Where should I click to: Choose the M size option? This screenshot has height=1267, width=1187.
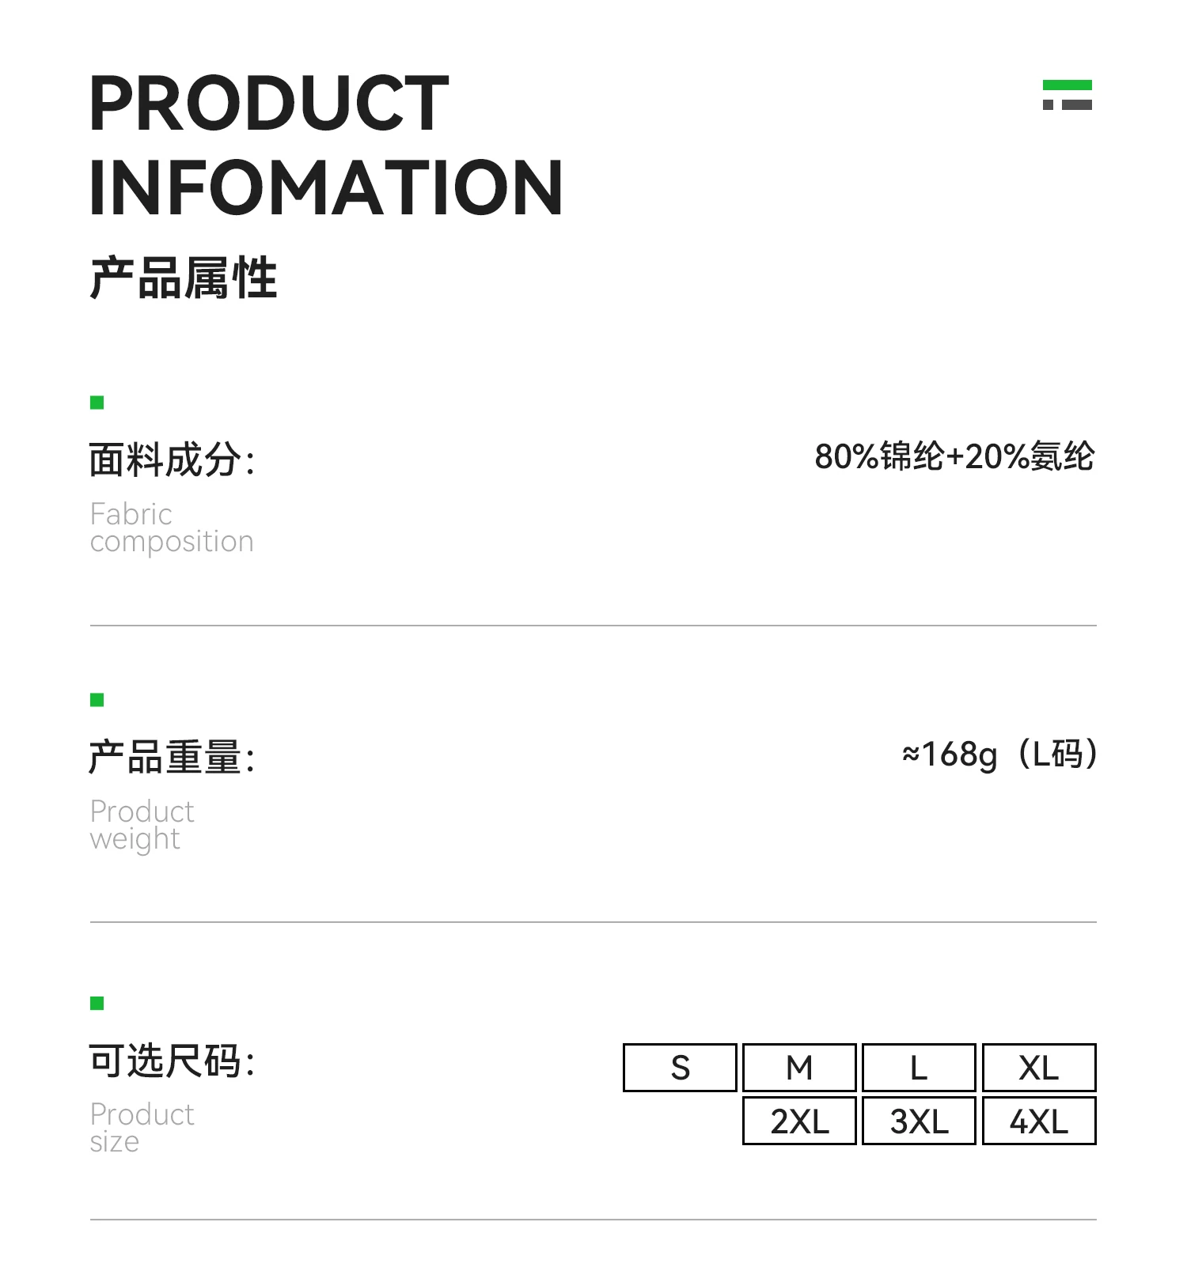pos(799,1068)
